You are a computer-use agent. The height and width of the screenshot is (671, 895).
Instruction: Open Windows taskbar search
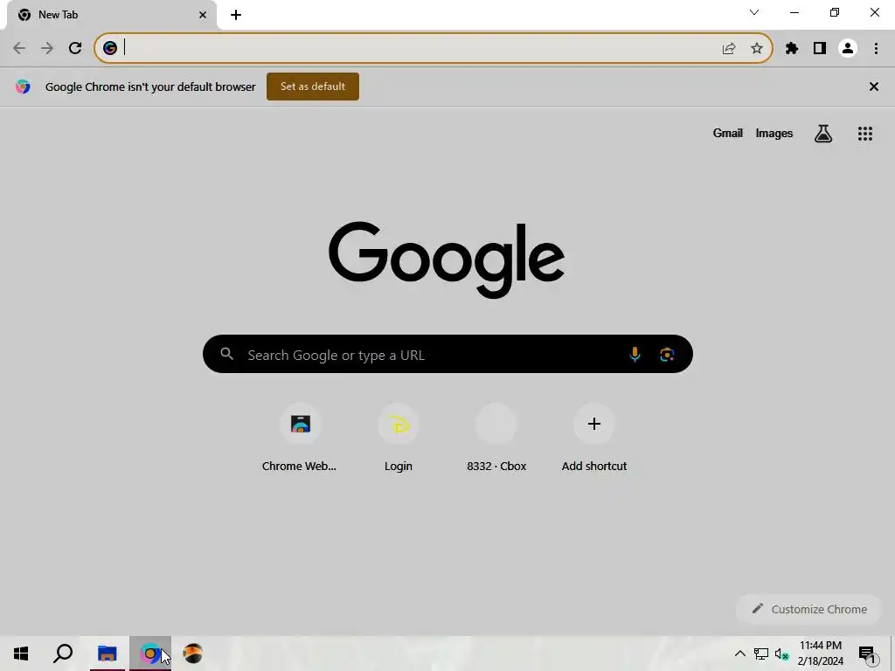(63, 654)
